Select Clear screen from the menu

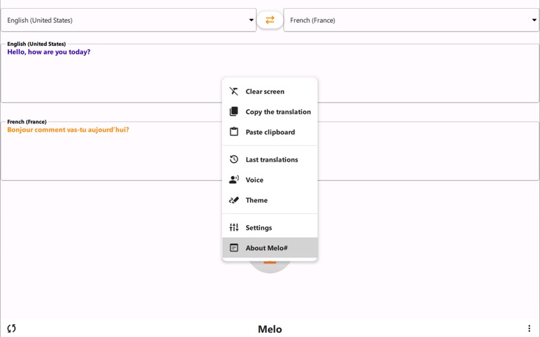pyautogui.click(x=269, y=92)
